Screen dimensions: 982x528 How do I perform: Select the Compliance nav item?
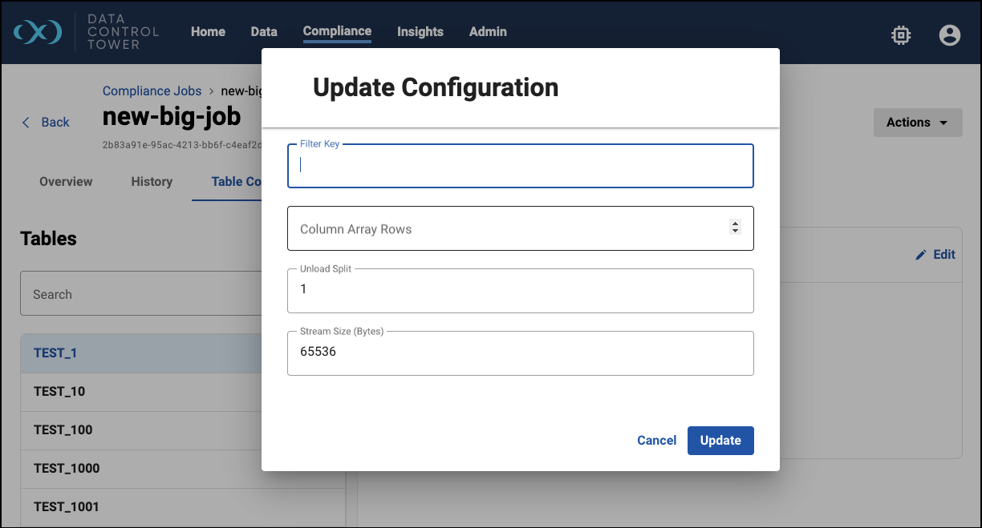click(x=337, y=32)
